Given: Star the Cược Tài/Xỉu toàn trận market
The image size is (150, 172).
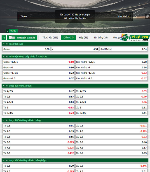Looking at the screenshot, I should [x=7, y=86].
